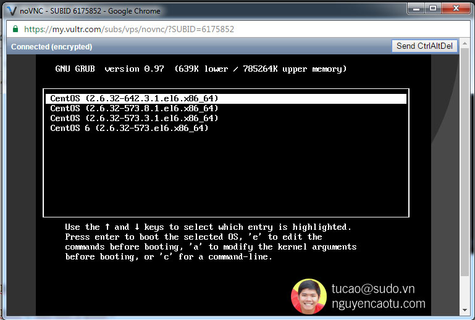
Task: Minimize the noVNC Chrome window
Action: (x=416, y=9)
